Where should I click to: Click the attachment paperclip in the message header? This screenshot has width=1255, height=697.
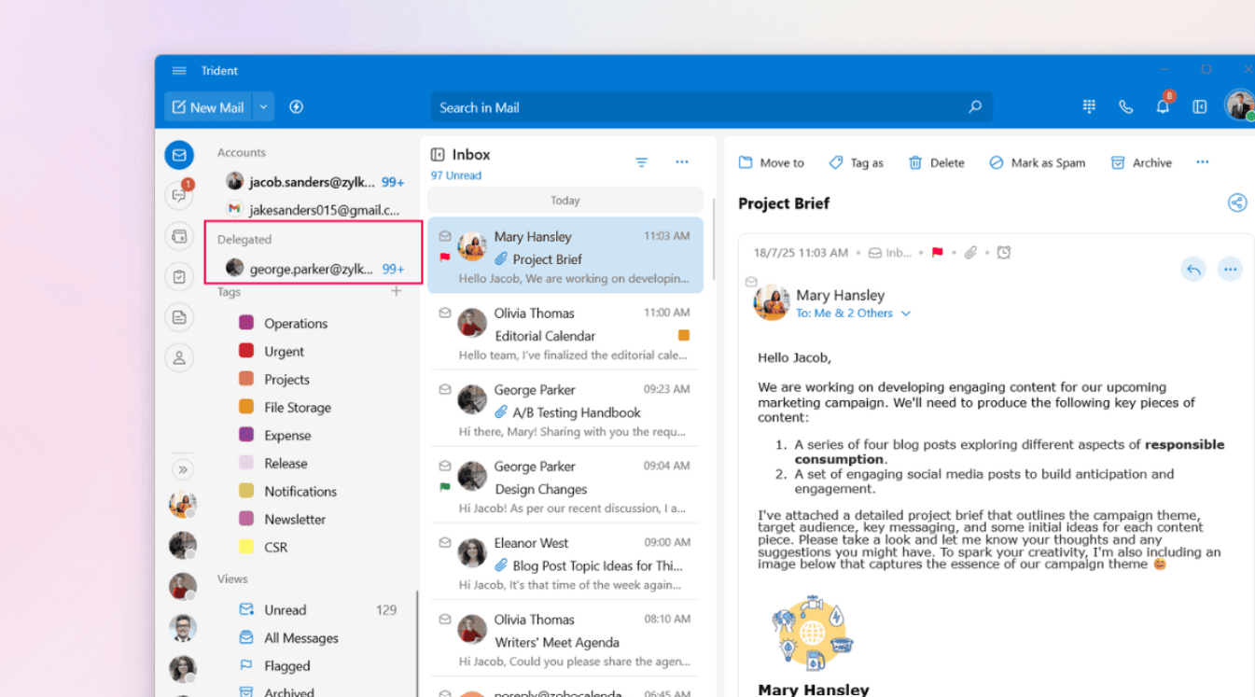970,252
